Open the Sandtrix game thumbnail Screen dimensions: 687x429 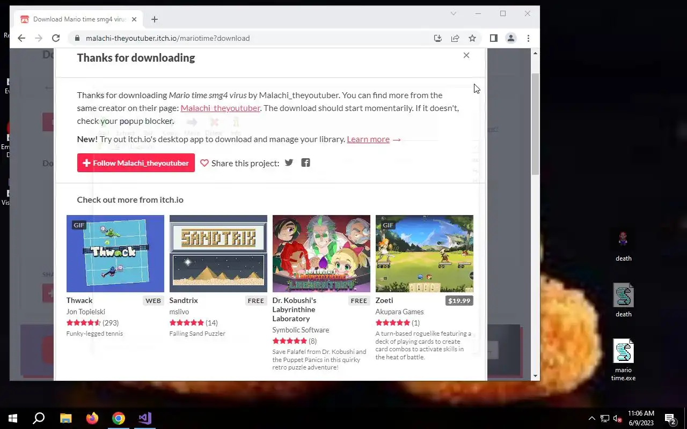click(218, 254)
